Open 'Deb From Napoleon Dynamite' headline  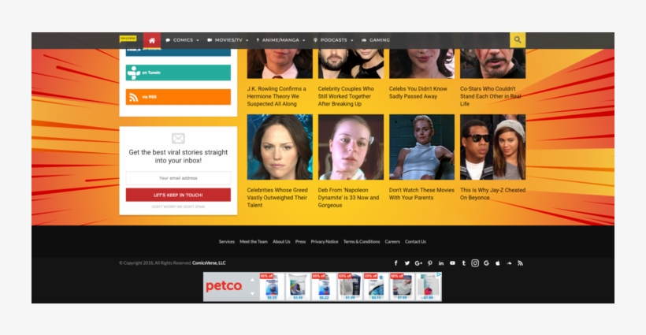348,198
